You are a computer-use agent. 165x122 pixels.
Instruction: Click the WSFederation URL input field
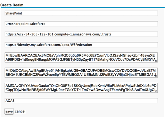(x=81, y=45)
